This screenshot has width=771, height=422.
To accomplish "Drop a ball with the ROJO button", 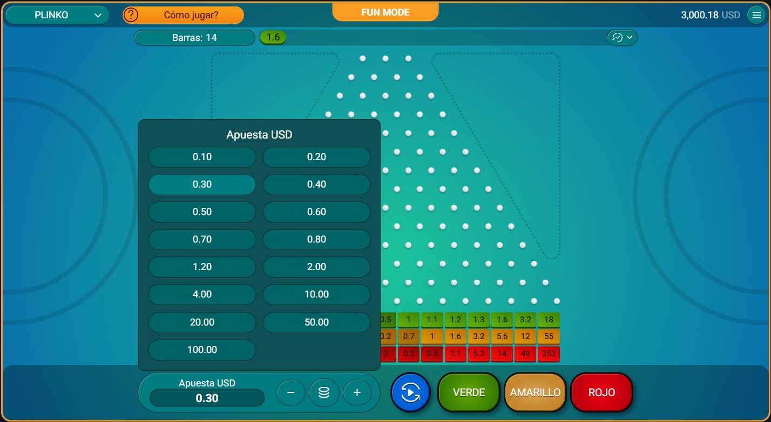I will (601, 392).
